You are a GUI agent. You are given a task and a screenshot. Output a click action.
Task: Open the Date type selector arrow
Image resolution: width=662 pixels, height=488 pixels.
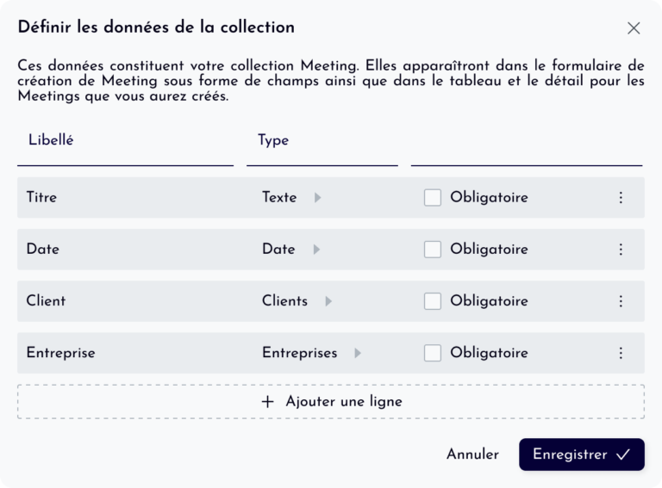point(316,250)
